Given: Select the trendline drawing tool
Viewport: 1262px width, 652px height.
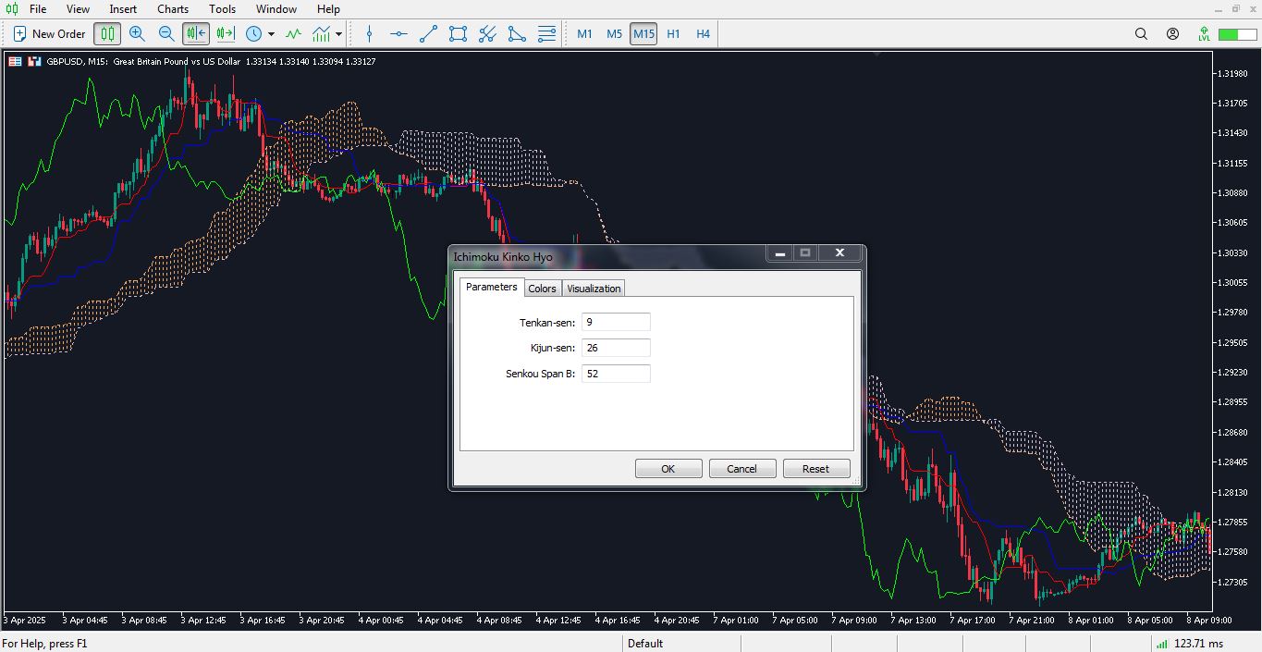Looking at the screenshot, I should pos(428,34).
